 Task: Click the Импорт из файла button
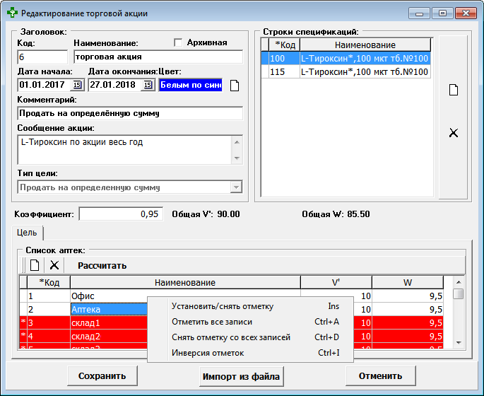241,376
